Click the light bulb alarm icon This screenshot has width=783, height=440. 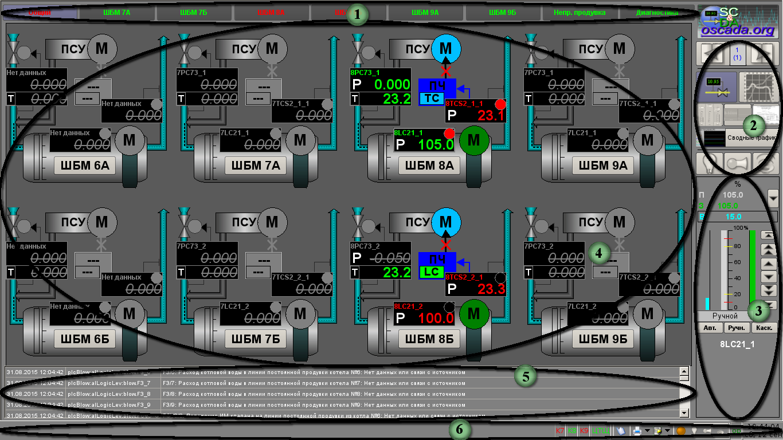[709, 164]
